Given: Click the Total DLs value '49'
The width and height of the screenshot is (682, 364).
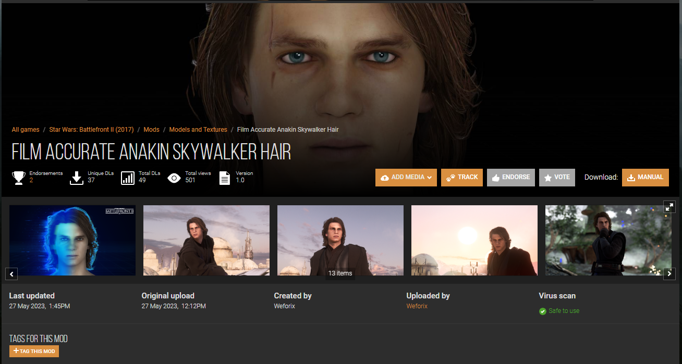Looking at the screenshot, I should point(142,180).
